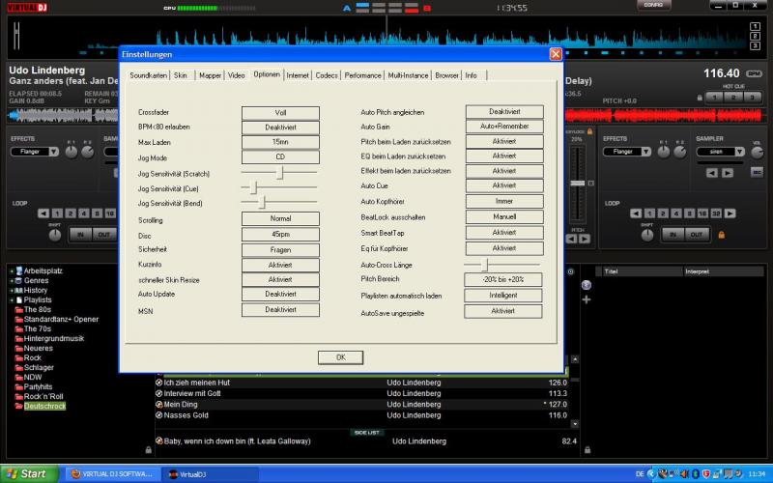Change Max Laden 15mn value
Image resolution: width=773 pixels, height=483 pixels.
tap(280, 142)
